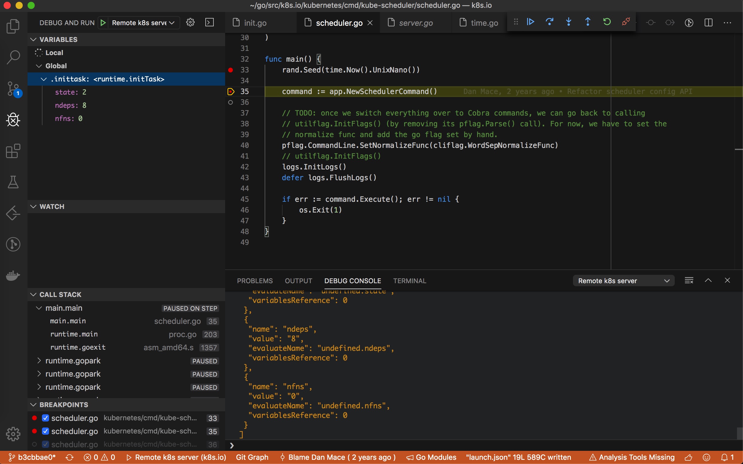Uncheck the scheduler.go line 33 breakpoint
This screenshot has width=743, height=464.
pyautogui.click(x=46, y=418)
